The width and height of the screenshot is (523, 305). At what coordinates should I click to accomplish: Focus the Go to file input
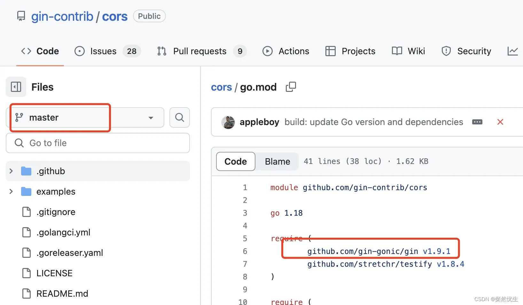(x=98, y=143)
